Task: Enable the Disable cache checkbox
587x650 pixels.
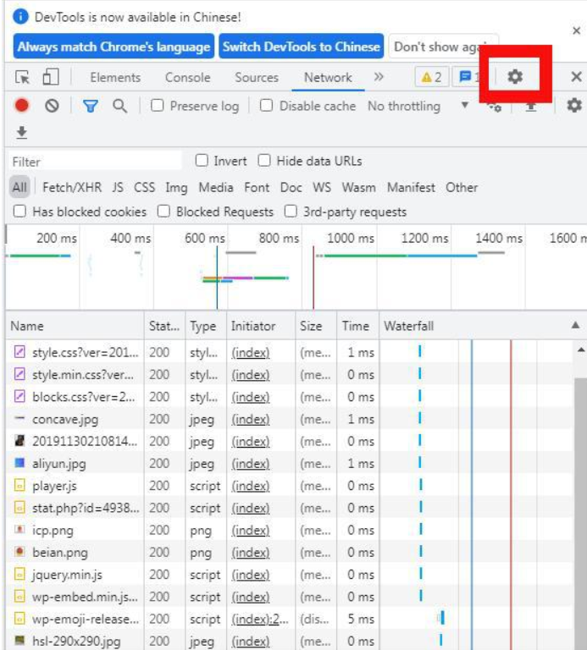Action: pos(266,106)
